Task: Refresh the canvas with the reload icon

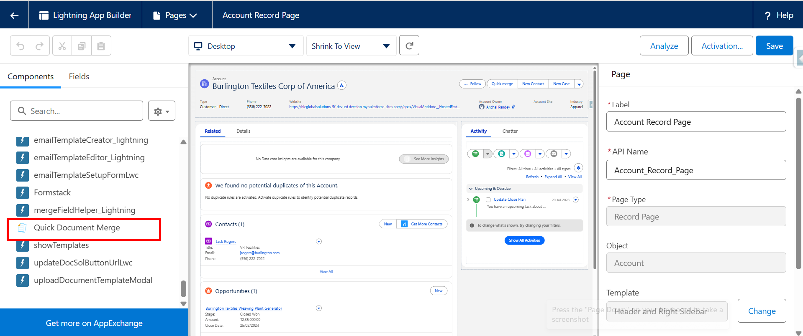Action: pos(409,45)
